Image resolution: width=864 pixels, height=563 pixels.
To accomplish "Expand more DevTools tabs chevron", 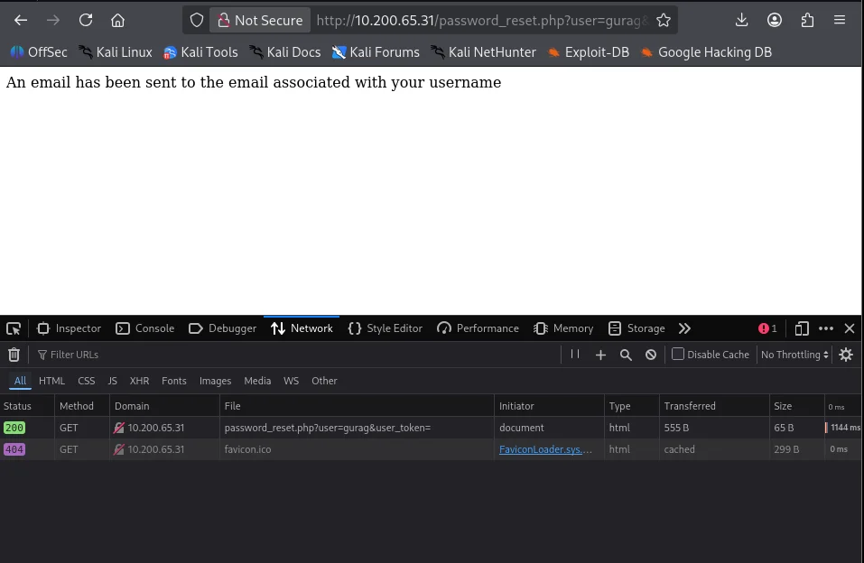I will pos(684,328).
